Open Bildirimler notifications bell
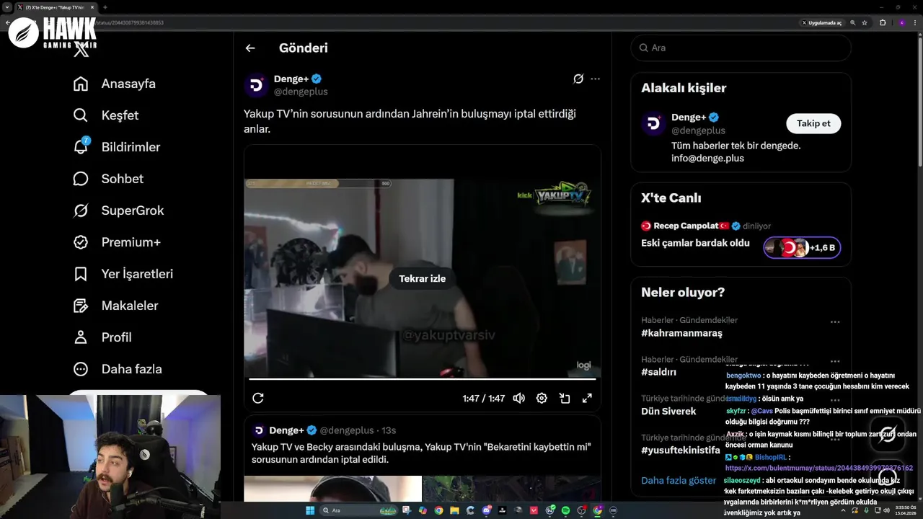The height and width of the screenshot is (519, 923). pos(116,147)
